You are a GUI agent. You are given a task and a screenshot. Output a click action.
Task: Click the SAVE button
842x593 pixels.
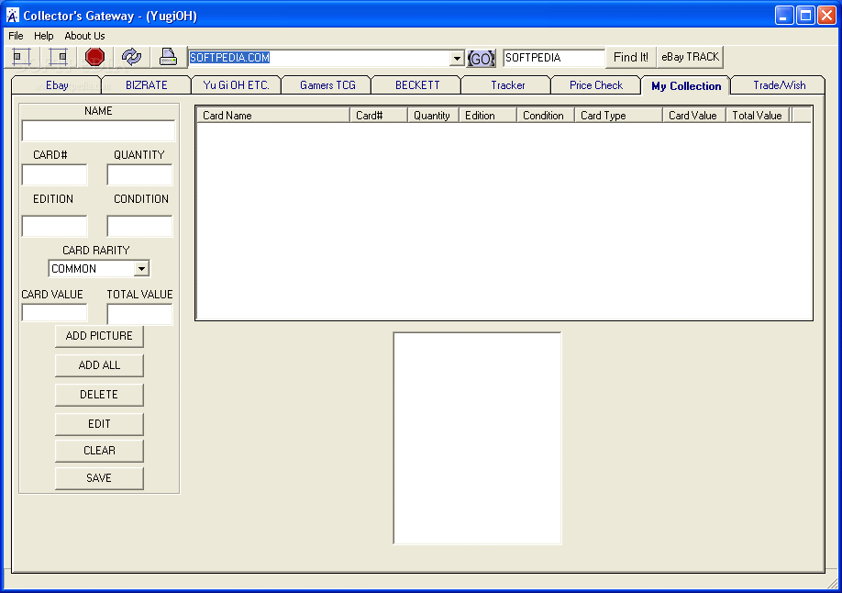99,478
